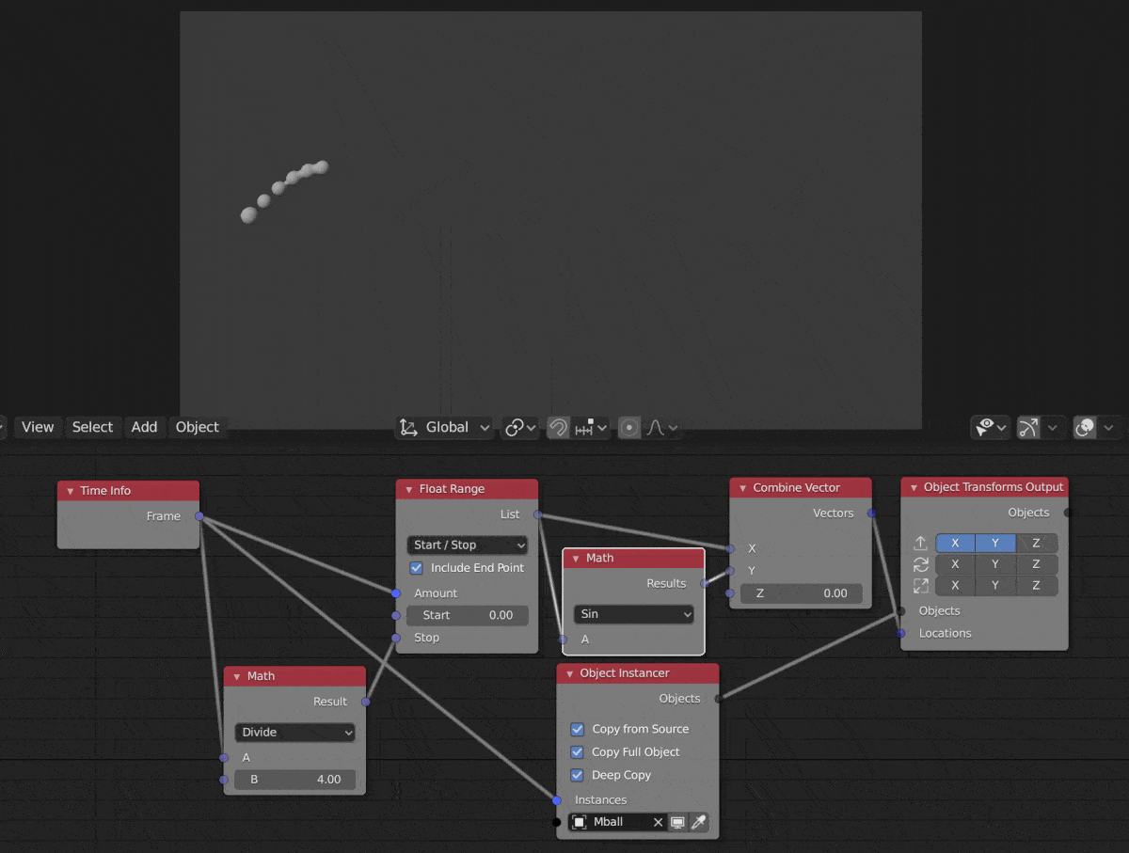Click the Amount input socket on Float Range
The image size is (1129, 853).
[x=396, y=593]
